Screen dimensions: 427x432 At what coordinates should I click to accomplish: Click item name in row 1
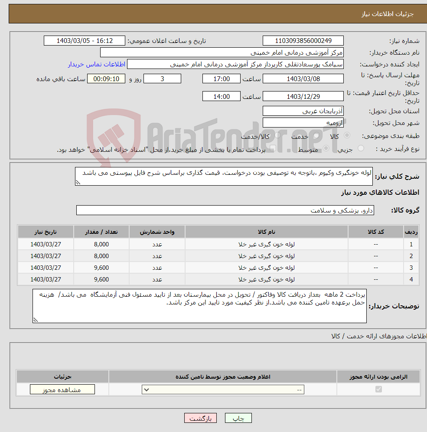click(x=267, y=244)
